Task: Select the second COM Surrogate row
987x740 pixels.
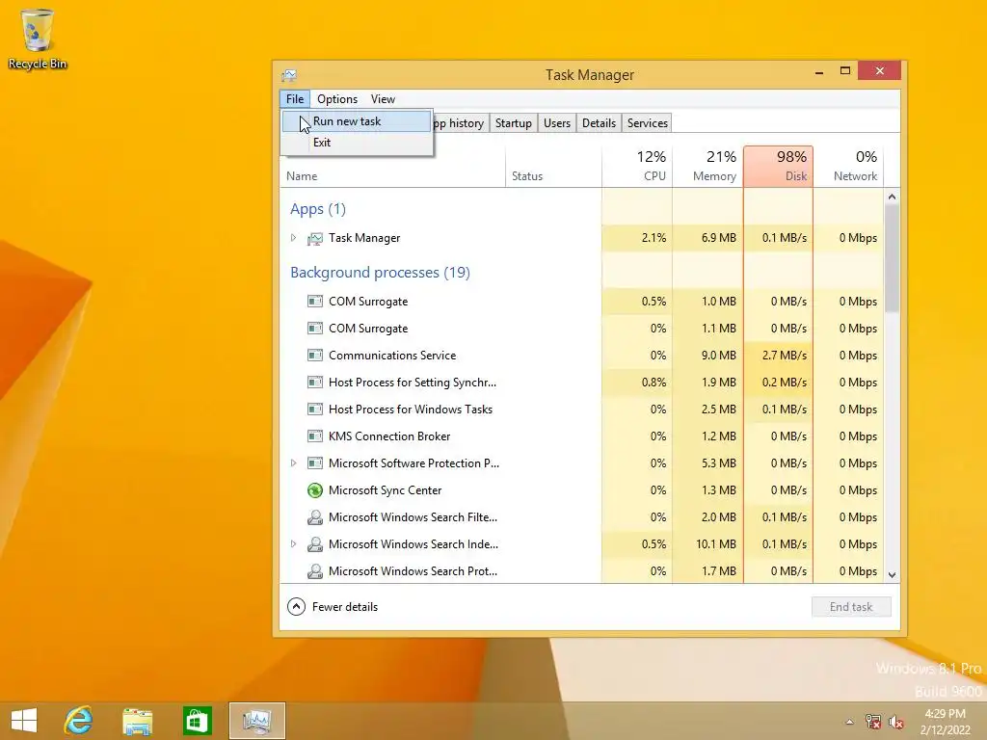Action: 581,329
